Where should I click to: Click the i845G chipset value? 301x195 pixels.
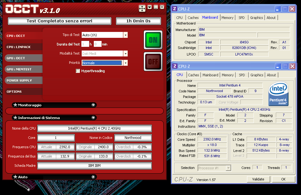coord(244,42)
